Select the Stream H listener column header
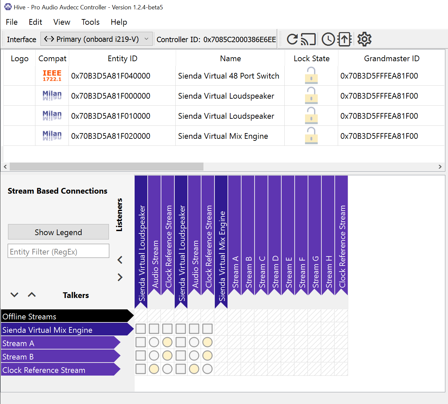Screen dimensions: 448x404 point(328,235)
